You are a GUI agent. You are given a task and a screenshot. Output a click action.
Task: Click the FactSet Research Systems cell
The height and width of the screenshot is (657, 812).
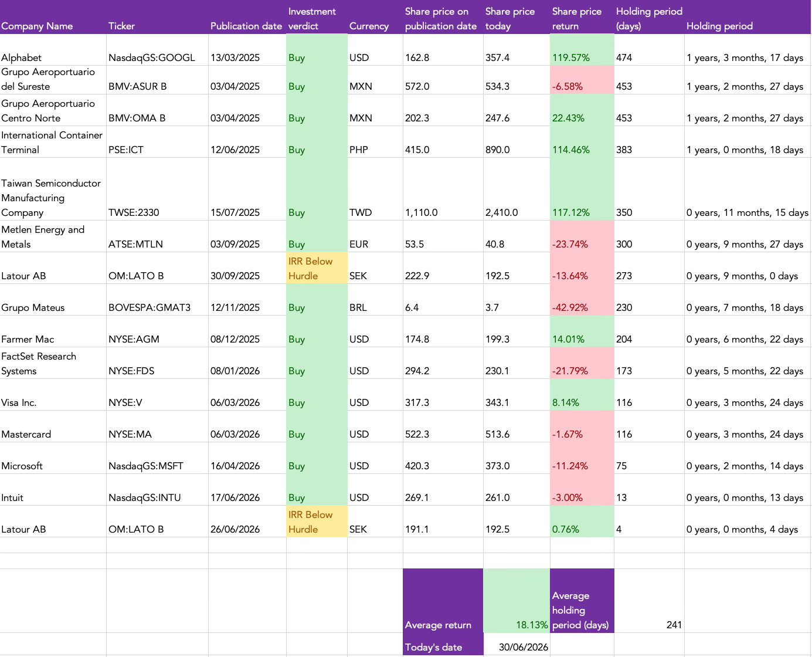pos(53,363)
